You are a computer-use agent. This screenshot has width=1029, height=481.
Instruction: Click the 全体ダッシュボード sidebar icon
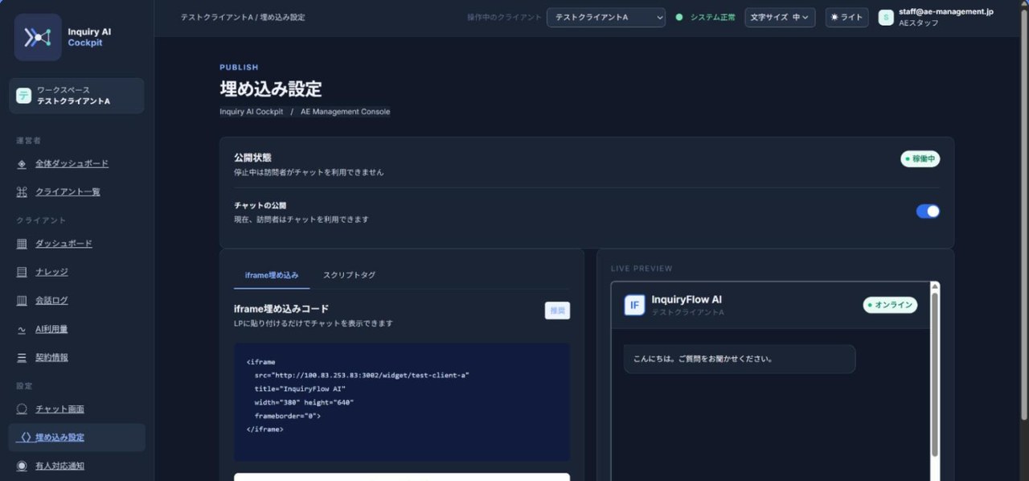pyautogui.click(x=22, y=163)
